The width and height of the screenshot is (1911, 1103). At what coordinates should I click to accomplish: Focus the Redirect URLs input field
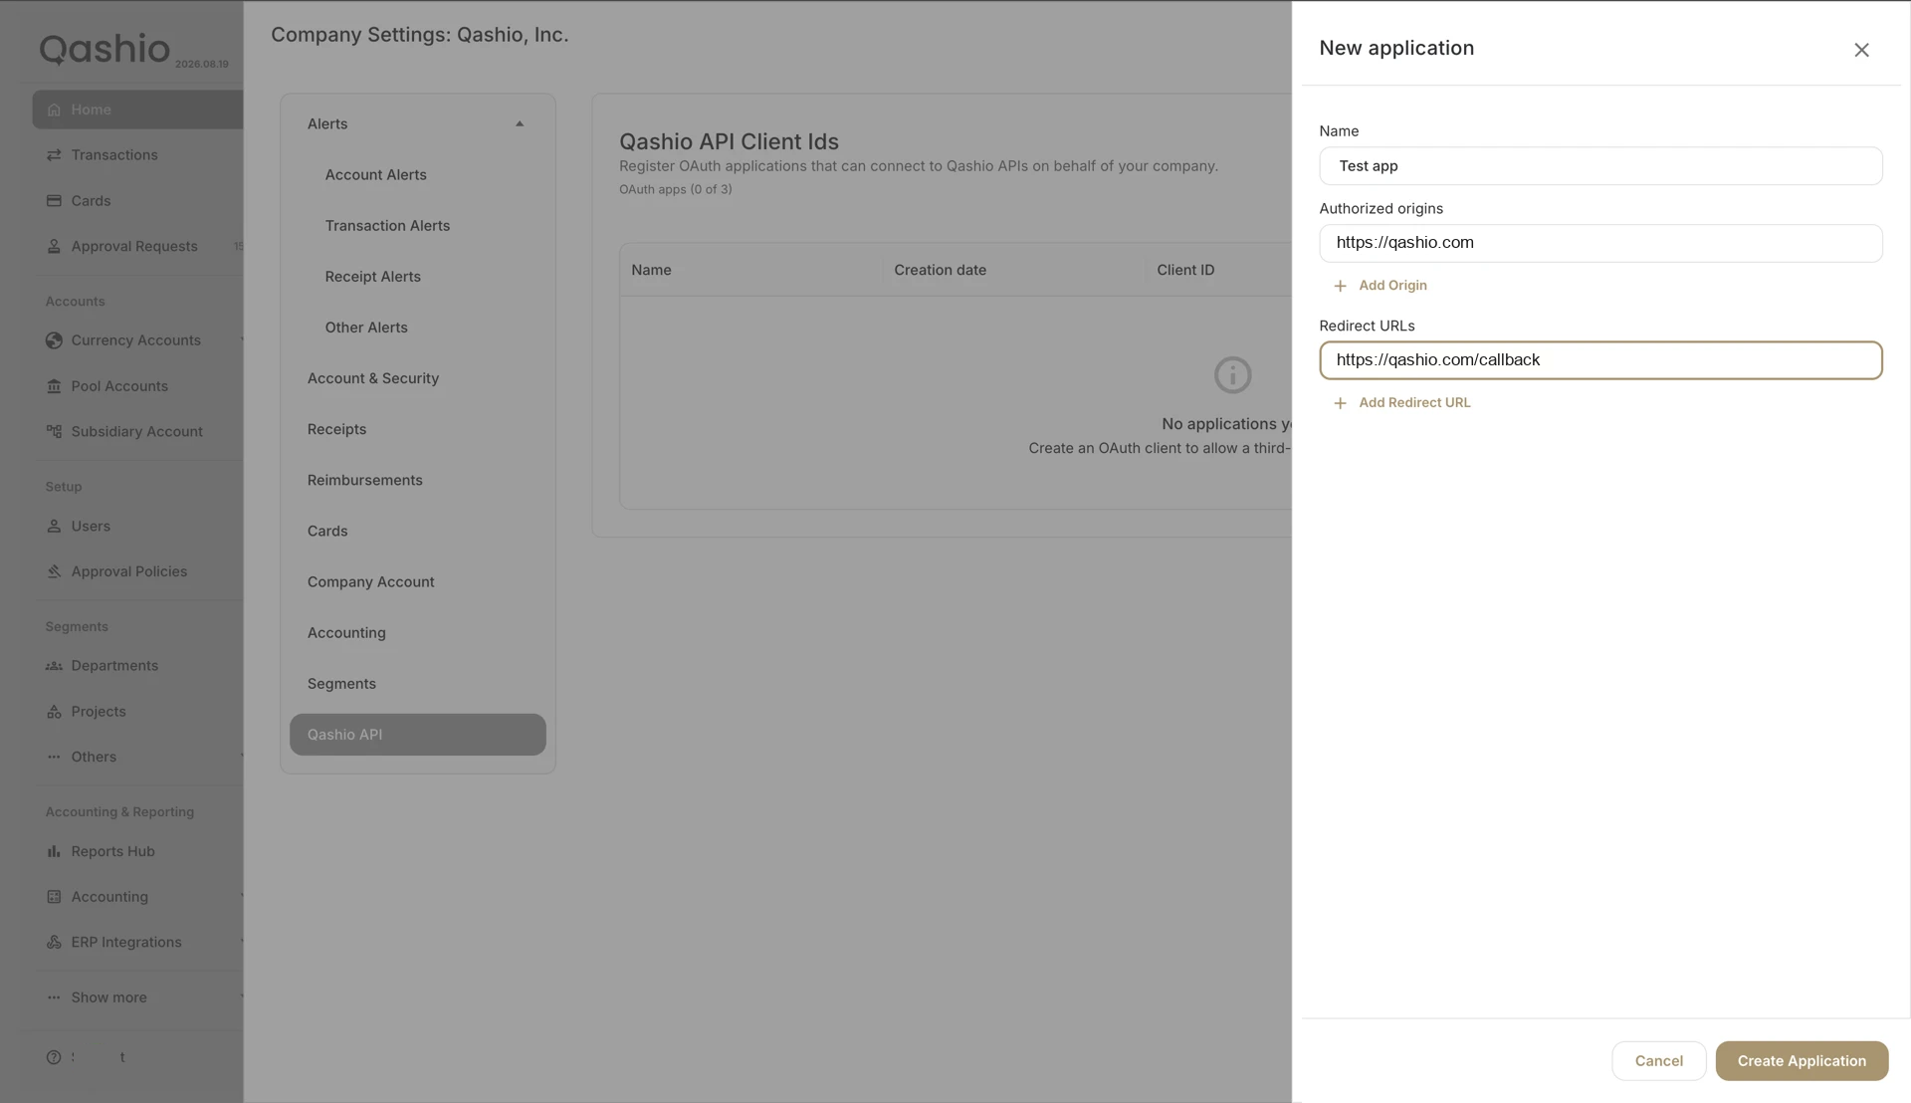(x=1600, y=360)
